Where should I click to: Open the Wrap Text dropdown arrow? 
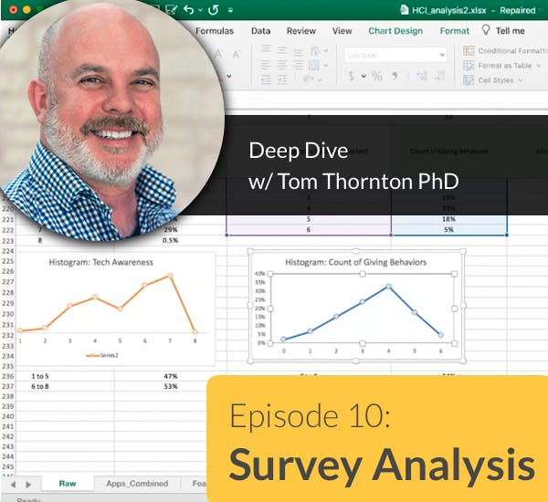point(326,51)
